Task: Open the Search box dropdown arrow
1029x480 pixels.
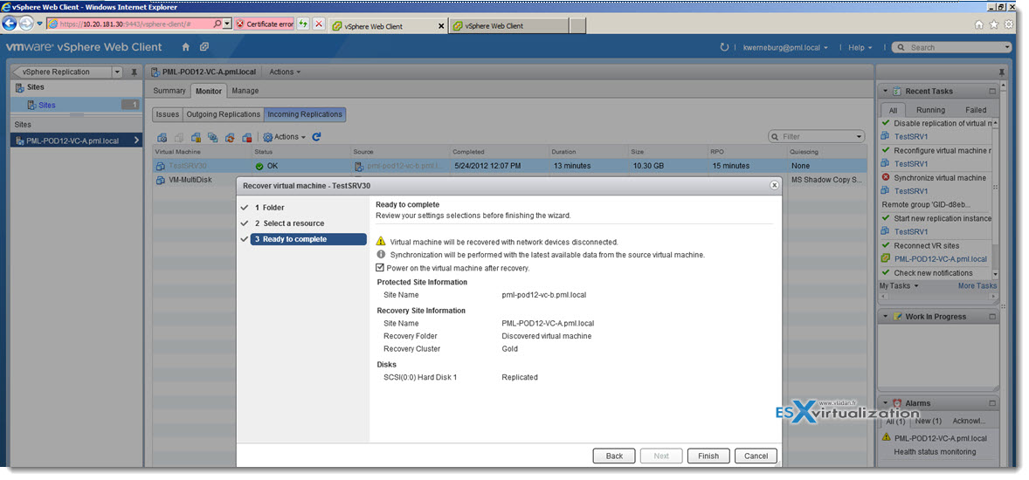Action: pyautogui.click(x=1007, y=48)
